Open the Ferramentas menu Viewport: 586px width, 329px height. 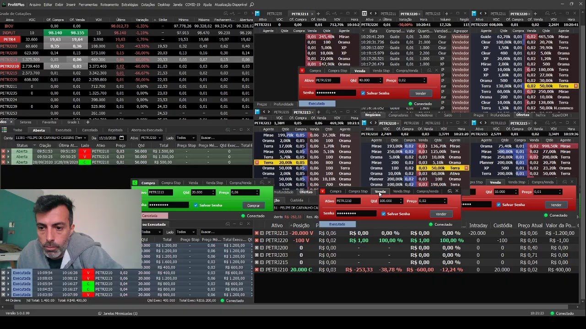tap(88, 4)
